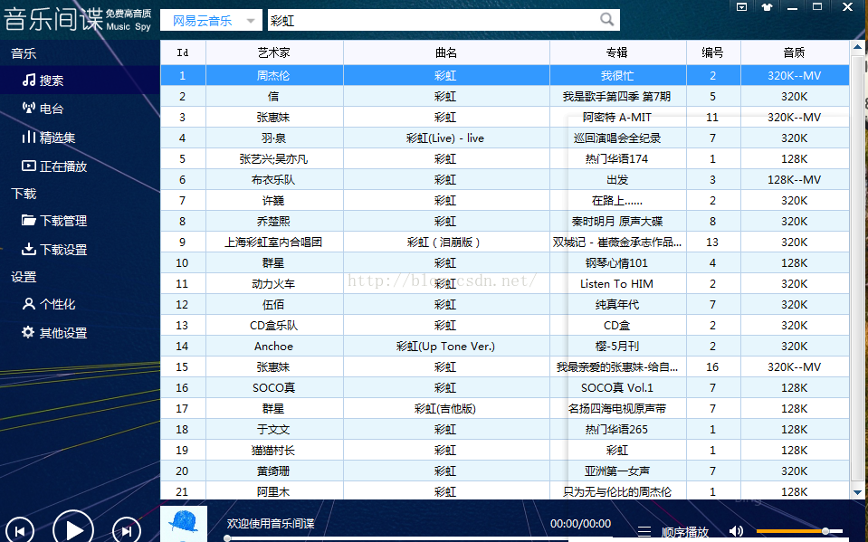The image size is (868, 542).
Task: Go to 精选集 collections
Action: coord(49,138)
